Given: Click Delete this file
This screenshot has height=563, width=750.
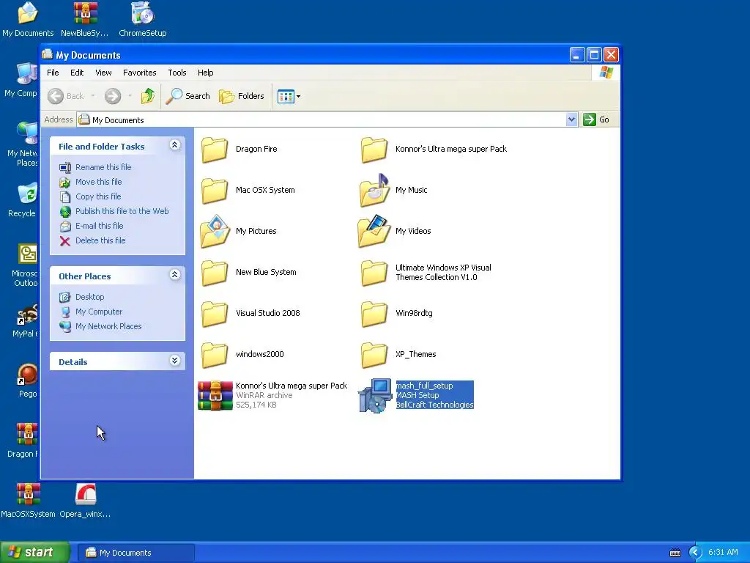Looking at the screenshot, I should (x=93, y=240).
